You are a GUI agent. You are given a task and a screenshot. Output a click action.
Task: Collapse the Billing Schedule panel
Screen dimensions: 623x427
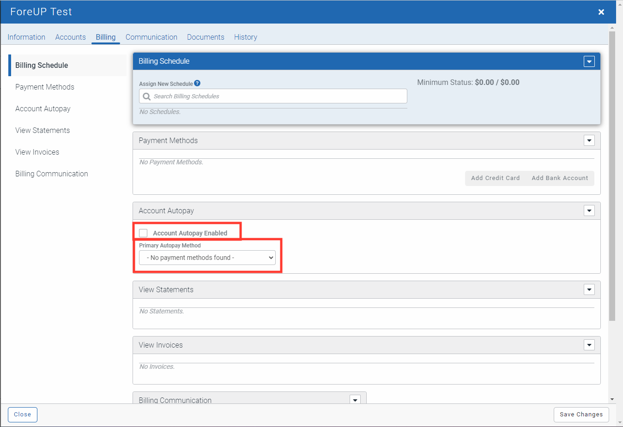pos(589,61)
